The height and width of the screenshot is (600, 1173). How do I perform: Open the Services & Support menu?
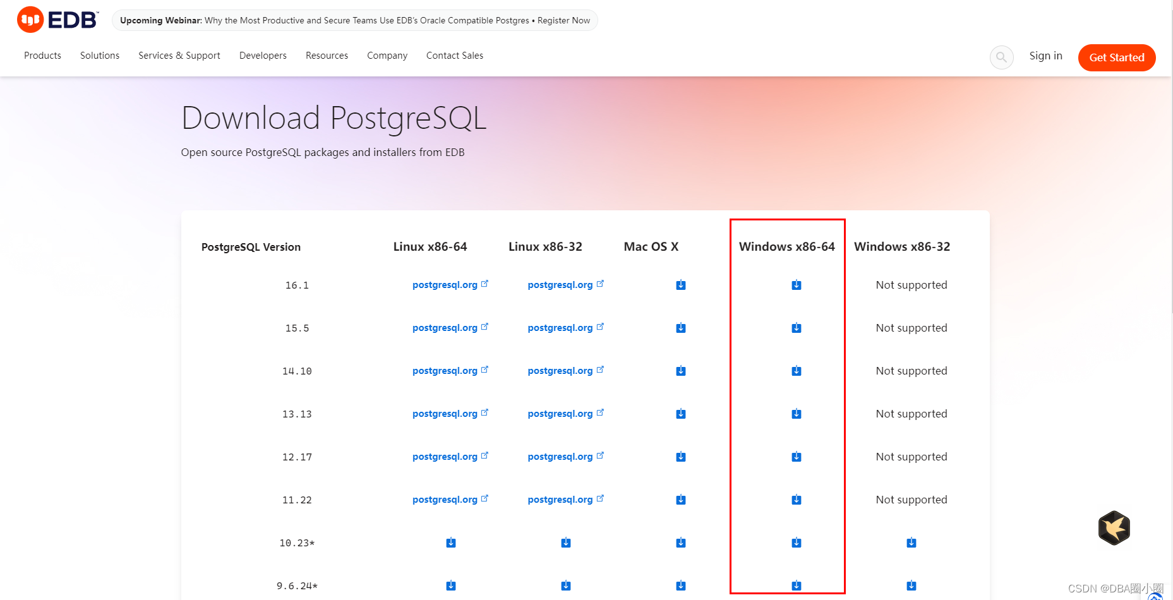pos(179,56)
